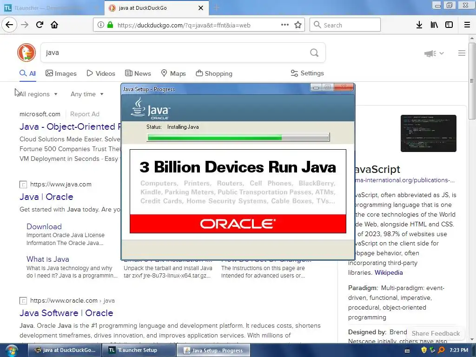Click the forward navigation arrow
This screenshot has width=476, height=357.
pos(25,25)
